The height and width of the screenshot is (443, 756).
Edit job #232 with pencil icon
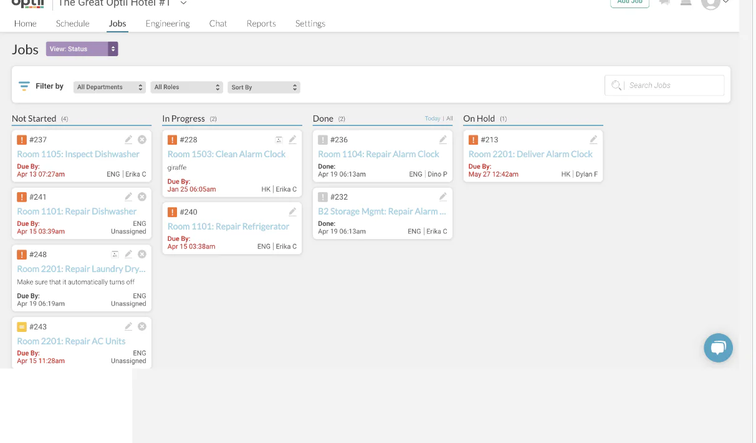pyautogui.click(x=443, y=197)
